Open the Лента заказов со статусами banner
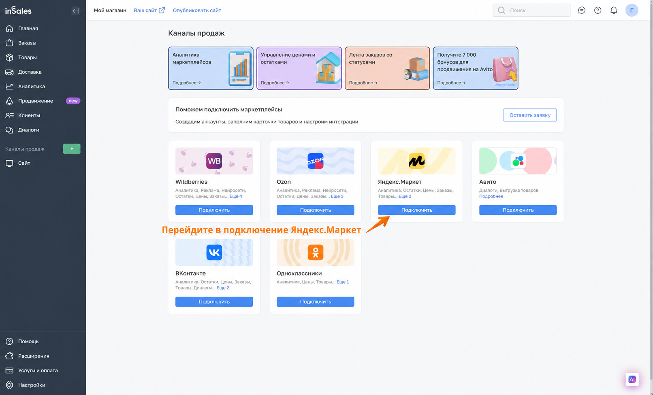 387,68
